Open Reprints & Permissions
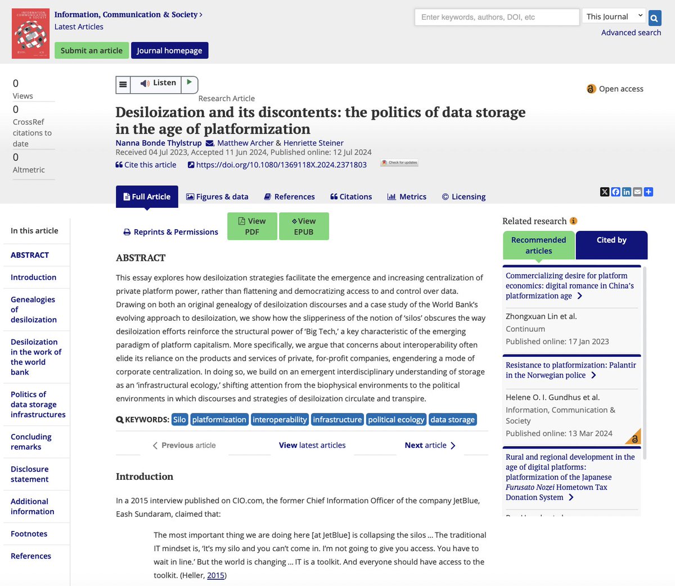The image size is (675, 586). tap(170, 231)
